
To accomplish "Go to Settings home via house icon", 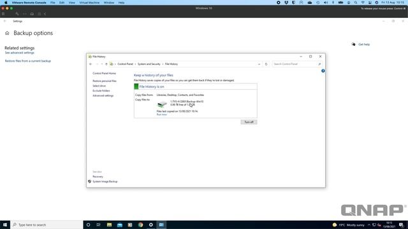I will [7, 33].
